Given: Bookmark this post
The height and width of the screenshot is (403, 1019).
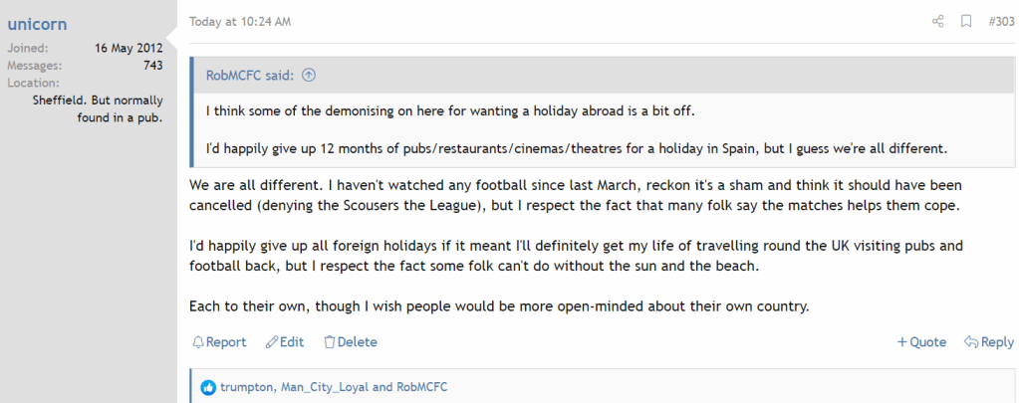Looking at the screenshot, I should point(965,21).
